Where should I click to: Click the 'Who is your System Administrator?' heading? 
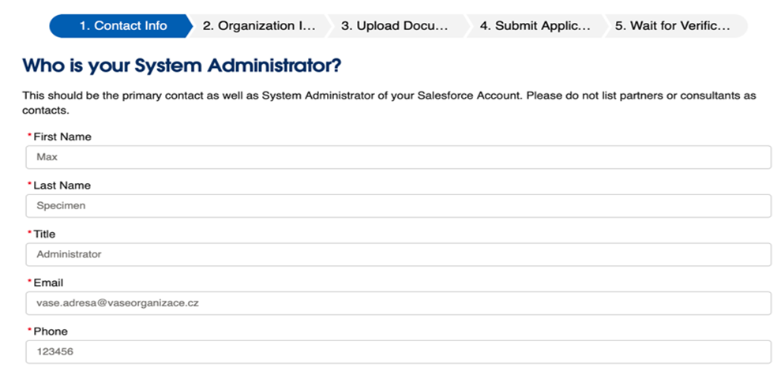pyautogui.click(x=182, y=66)
